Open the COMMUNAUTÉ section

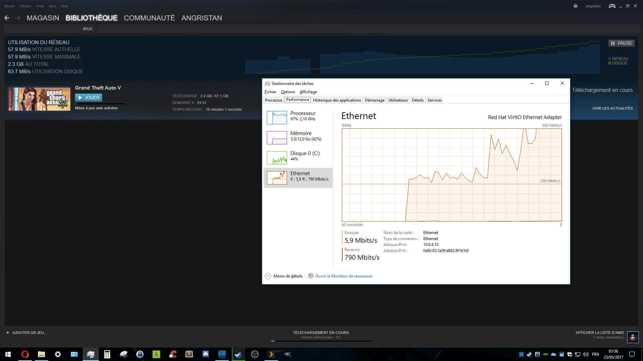[149, 18]
